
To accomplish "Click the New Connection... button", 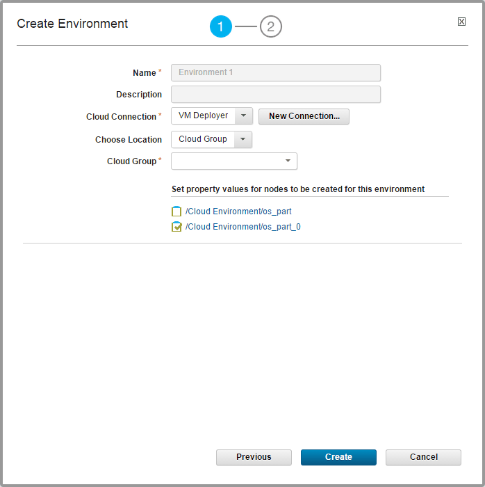I will (x=304, y=116).
